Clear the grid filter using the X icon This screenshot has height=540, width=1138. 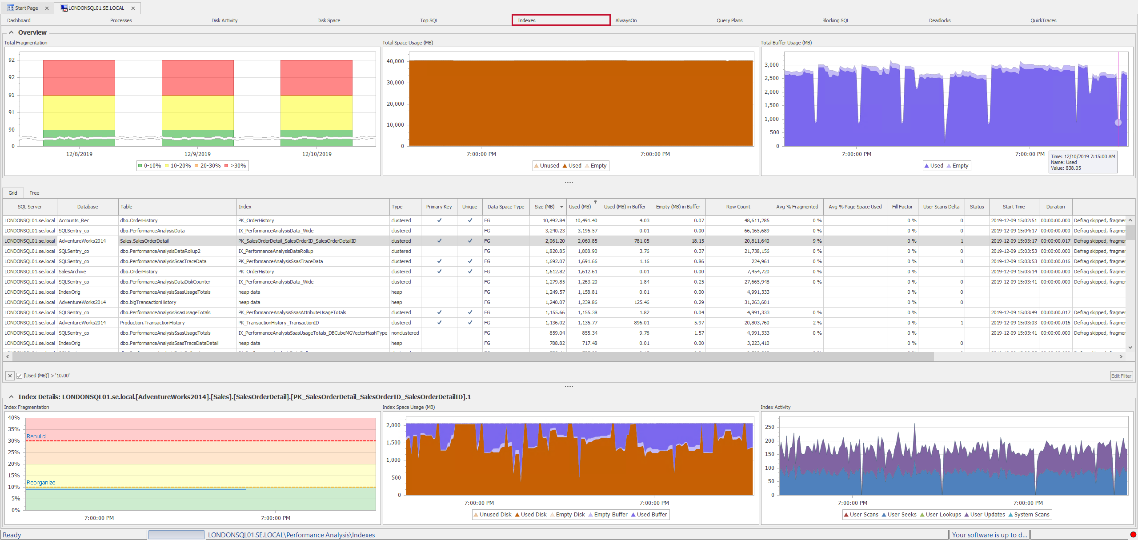10,376
